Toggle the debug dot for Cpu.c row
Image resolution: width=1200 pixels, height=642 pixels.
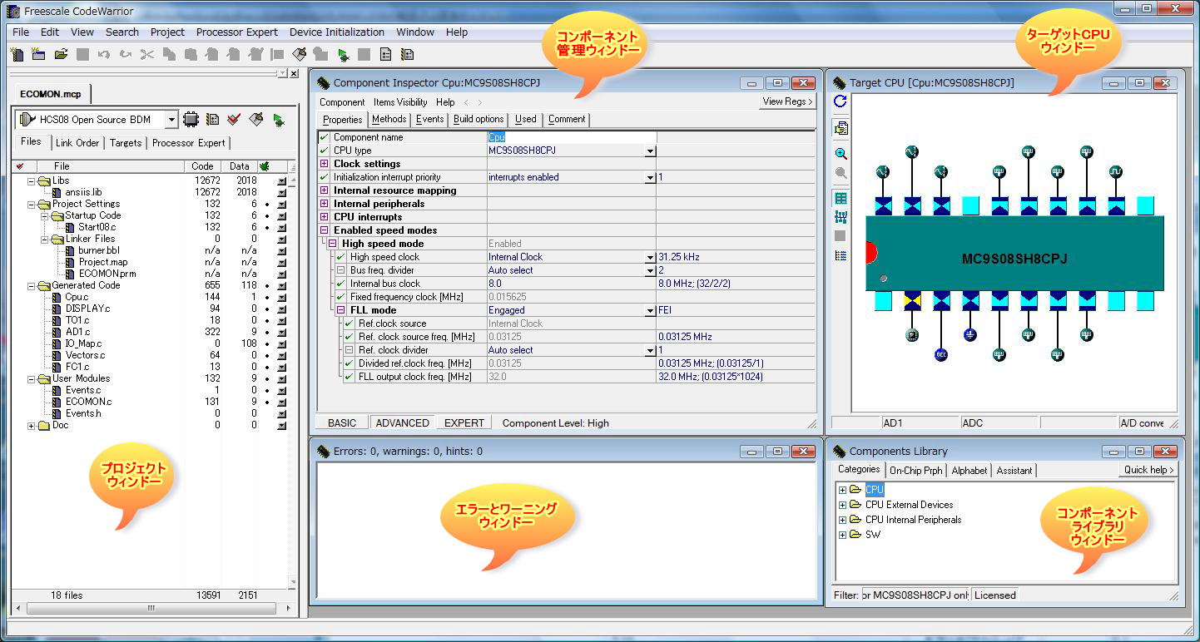pyautogui.click(x=265, y=297)
